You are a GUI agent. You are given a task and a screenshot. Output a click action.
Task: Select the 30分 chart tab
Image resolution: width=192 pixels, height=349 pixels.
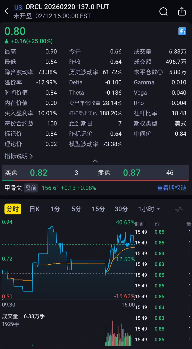(x=121, y=209)
